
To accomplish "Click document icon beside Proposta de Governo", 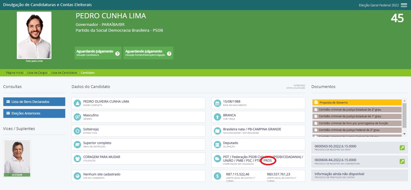I will click(316, 103).
